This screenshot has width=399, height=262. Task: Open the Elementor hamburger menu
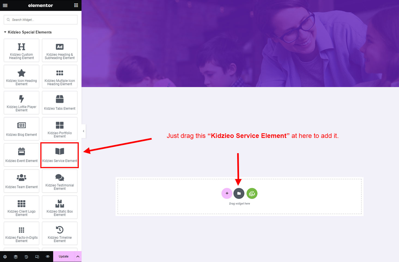click(5, 5)
